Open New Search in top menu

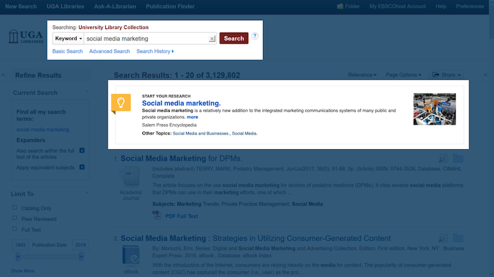click(x=21, y=6)
